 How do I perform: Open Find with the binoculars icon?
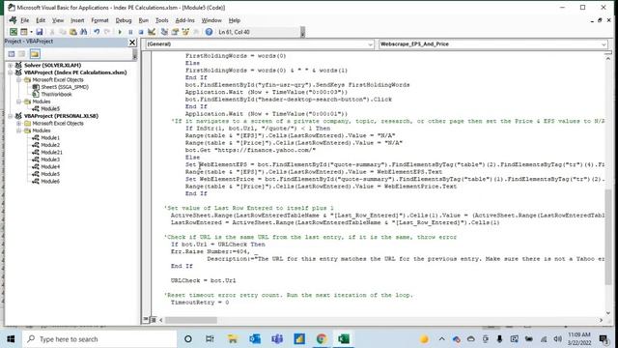click(x=84, y=32)
